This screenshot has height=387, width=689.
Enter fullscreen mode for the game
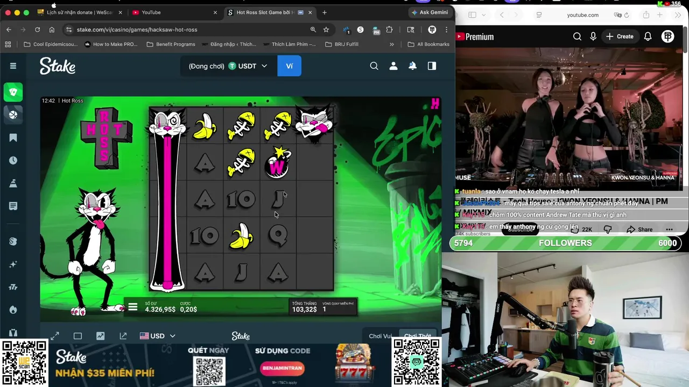coord(55,336)
